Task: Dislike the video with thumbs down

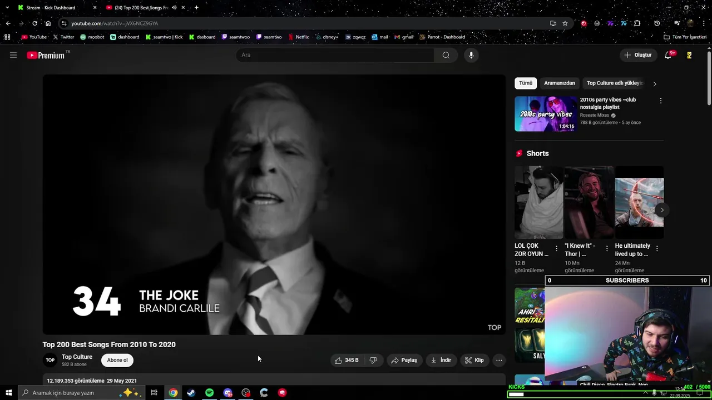Action: click(373, 360)
